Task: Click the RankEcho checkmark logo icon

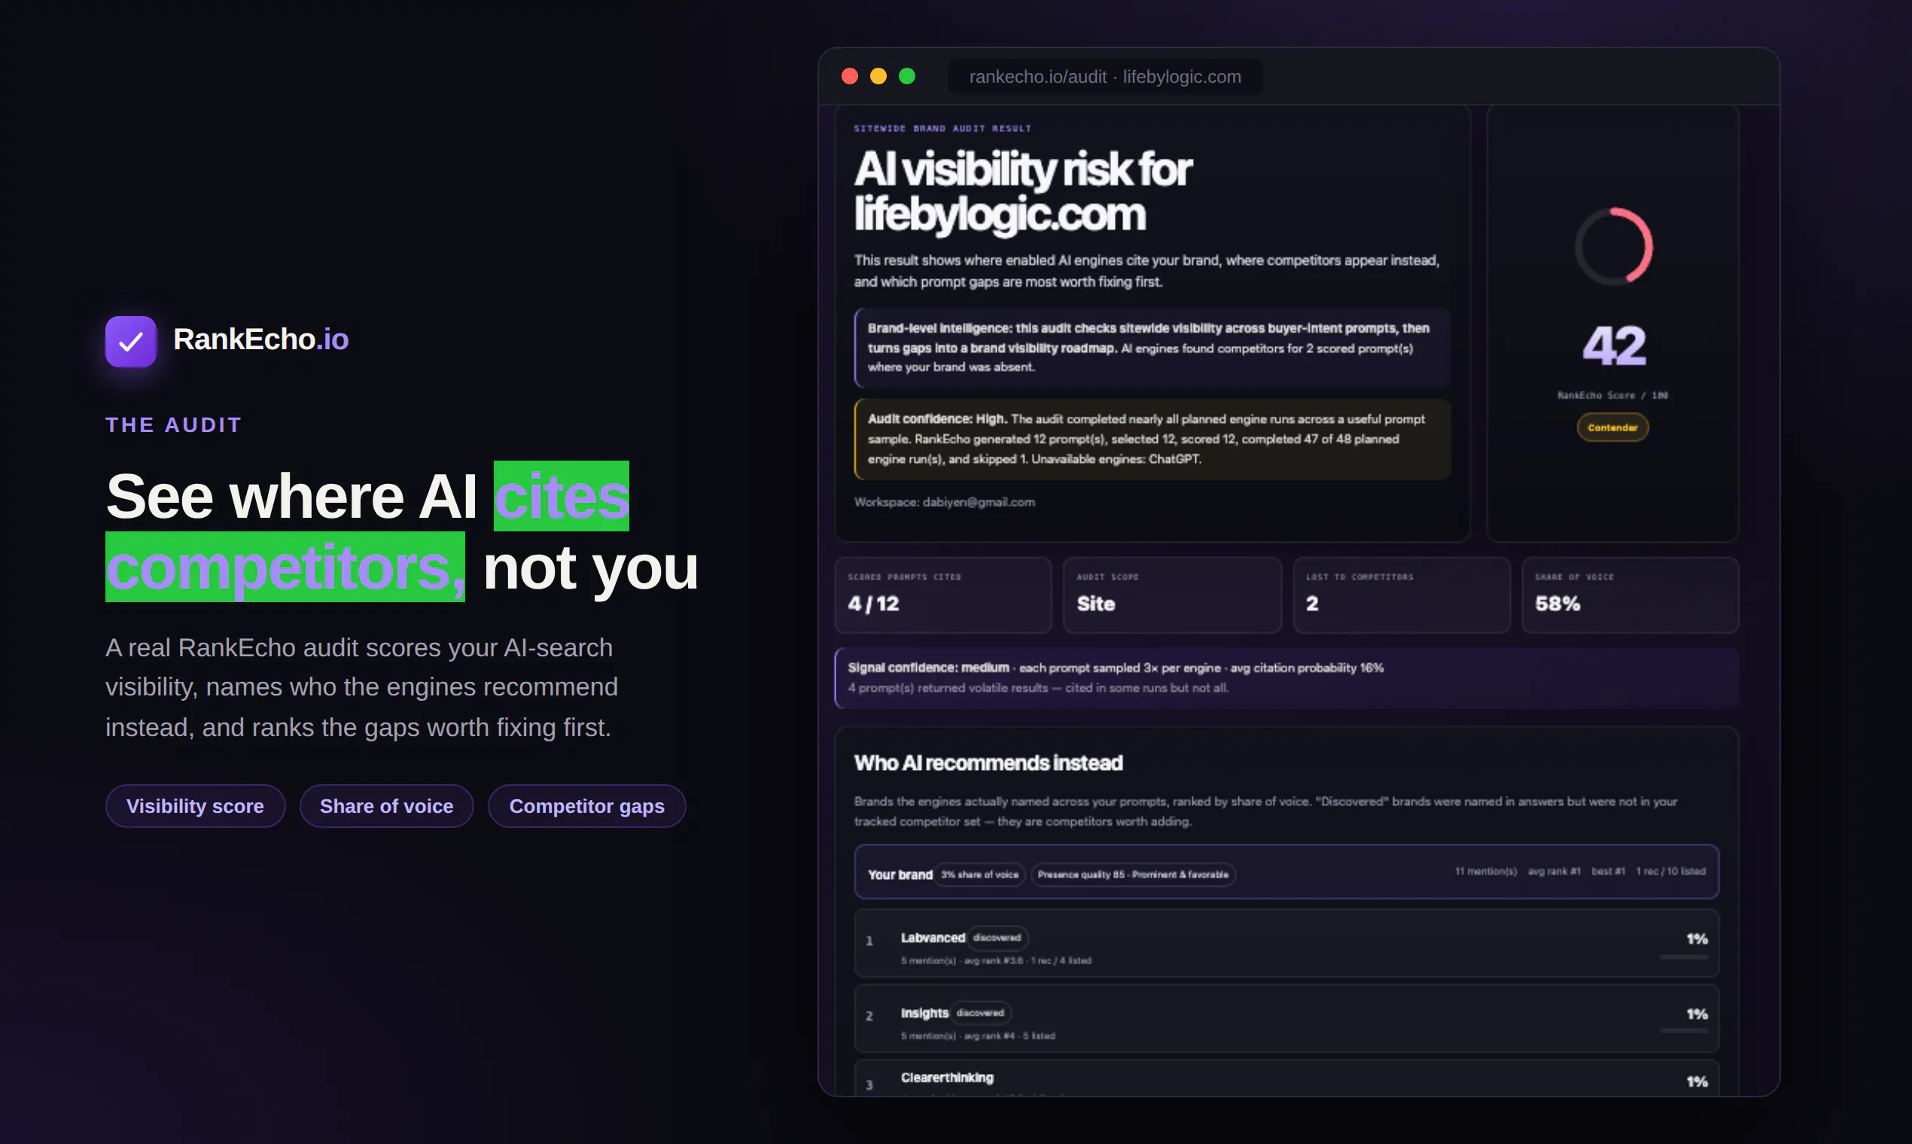Action: pos(130,341)
